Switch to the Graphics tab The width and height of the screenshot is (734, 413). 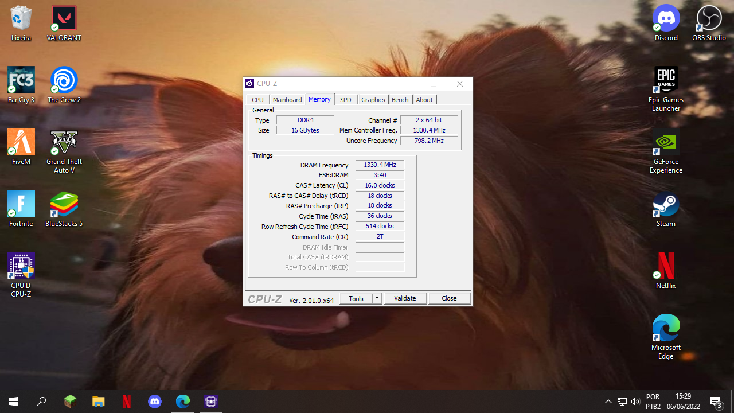coord(373,100)
